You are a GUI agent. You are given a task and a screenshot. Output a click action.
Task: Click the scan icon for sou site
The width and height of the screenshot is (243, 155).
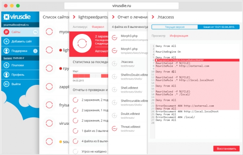[x=49, y=141]
